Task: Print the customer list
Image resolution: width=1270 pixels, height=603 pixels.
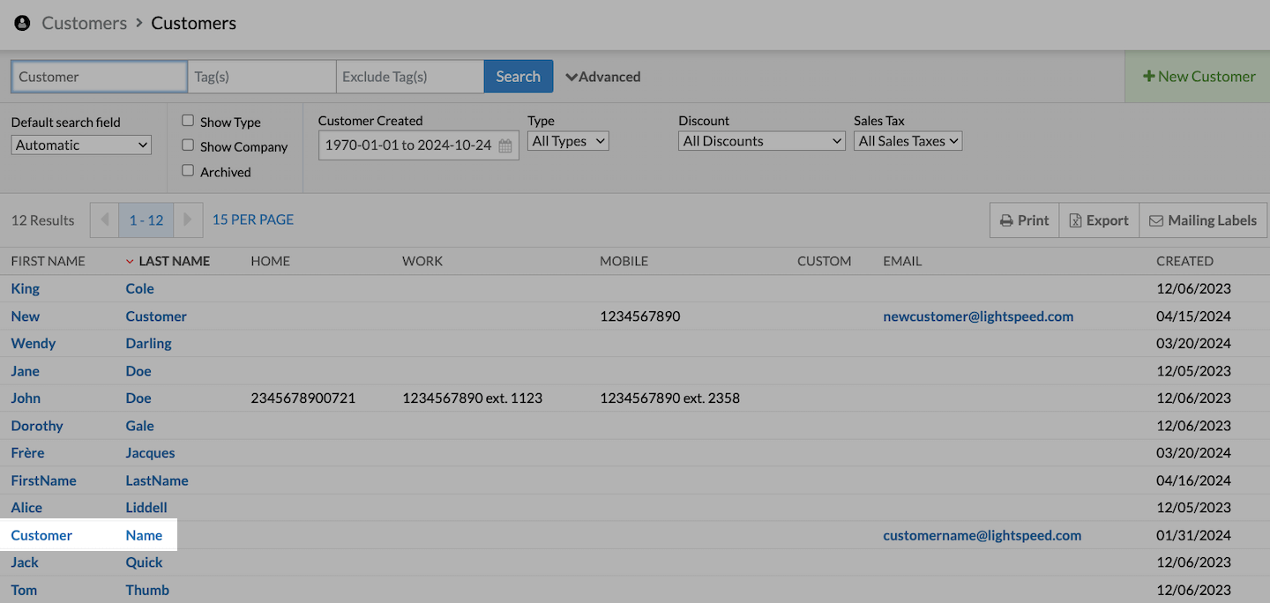Action: (x=1024, y=220)
